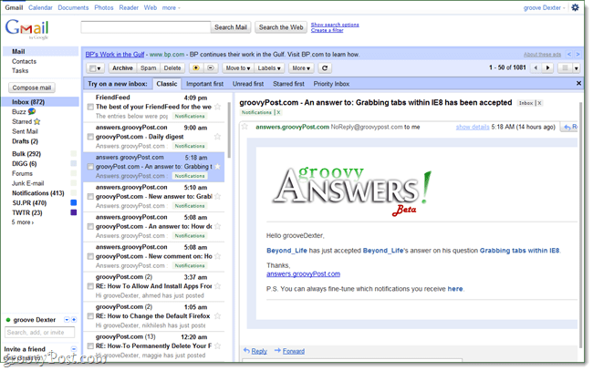The width and height of the screenshot is (593, 371).
Task: Show next ad with right arrow
Action: point(577,55)
